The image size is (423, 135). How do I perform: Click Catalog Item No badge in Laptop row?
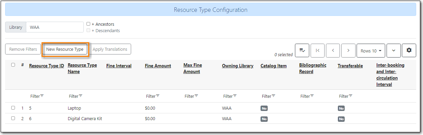tap(264, 108)
